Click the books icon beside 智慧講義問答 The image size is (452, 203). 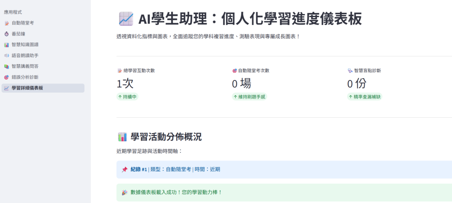click(7, 66)
